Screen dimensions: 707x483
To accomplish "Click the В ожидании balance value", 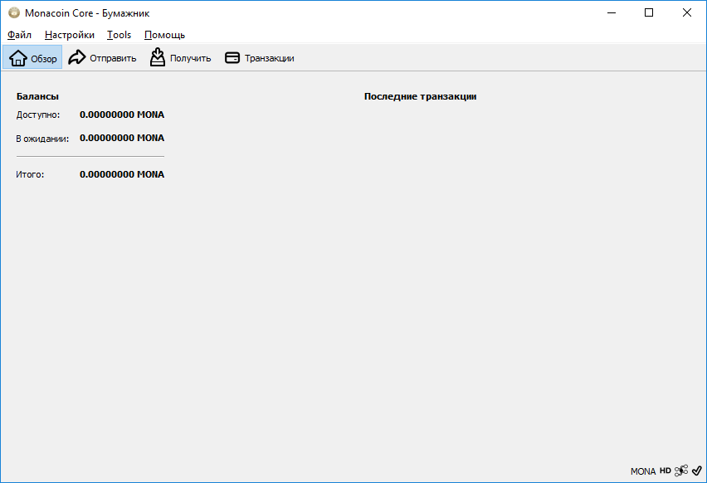I will coord(122,138).
